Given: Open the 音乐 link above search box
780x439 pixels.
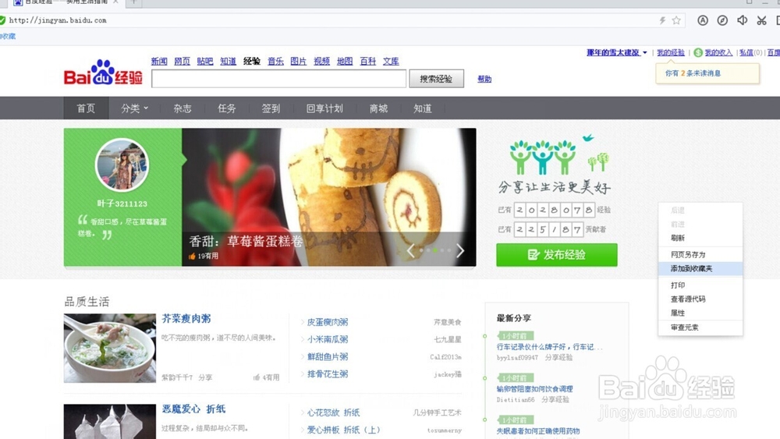Looking at the screenshot, I should (x=275, y=61).
